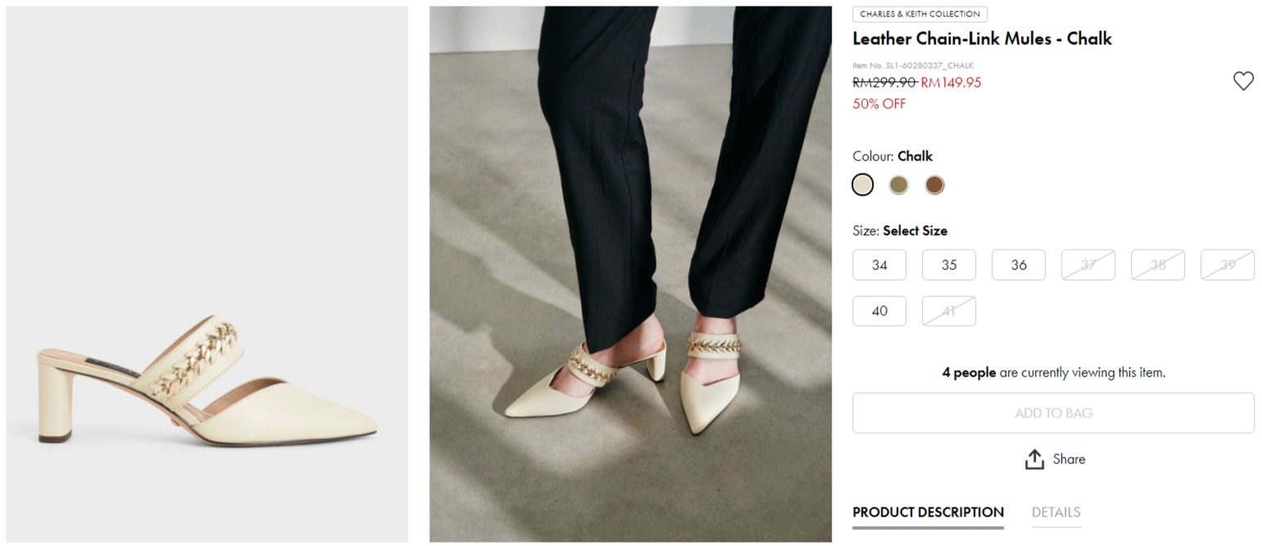The width and height of the screenshot is (1262, 546).
Task: Click the crossed-out size 38 option
Action: (1158, 265)
